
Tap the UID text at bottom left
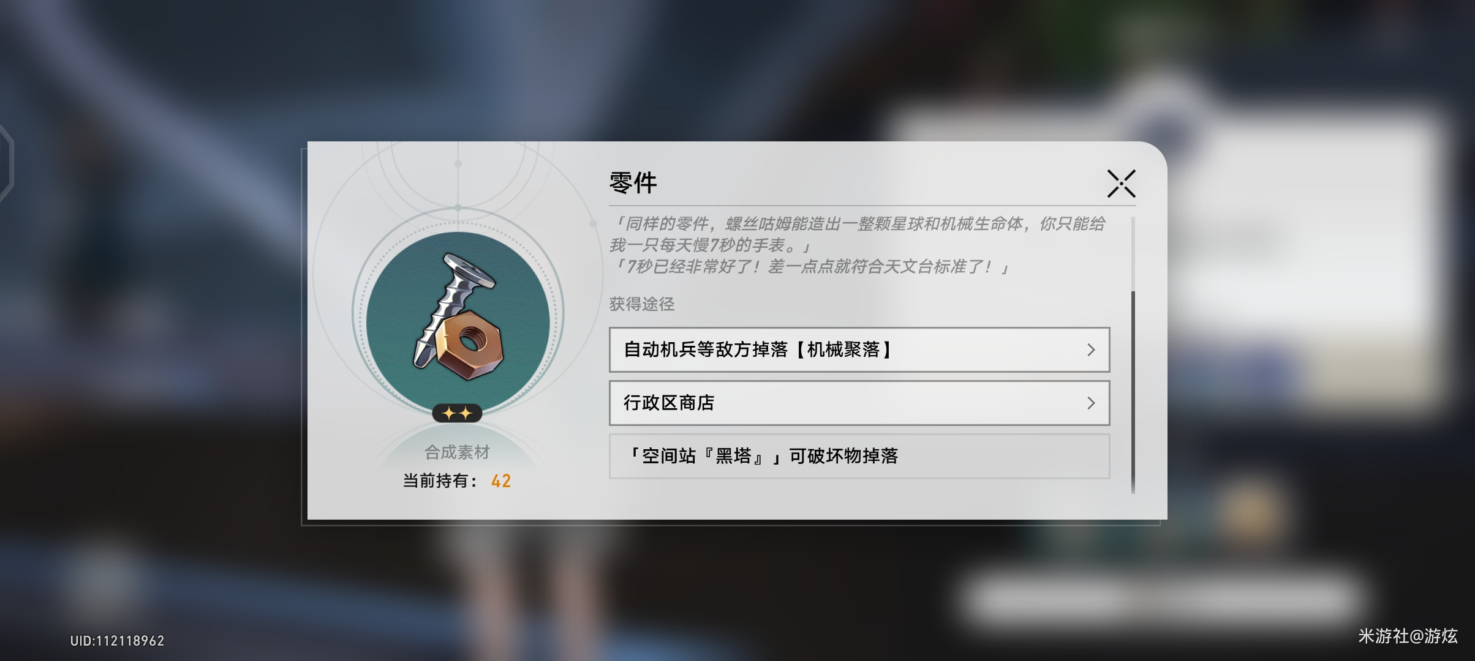[117, 641]
